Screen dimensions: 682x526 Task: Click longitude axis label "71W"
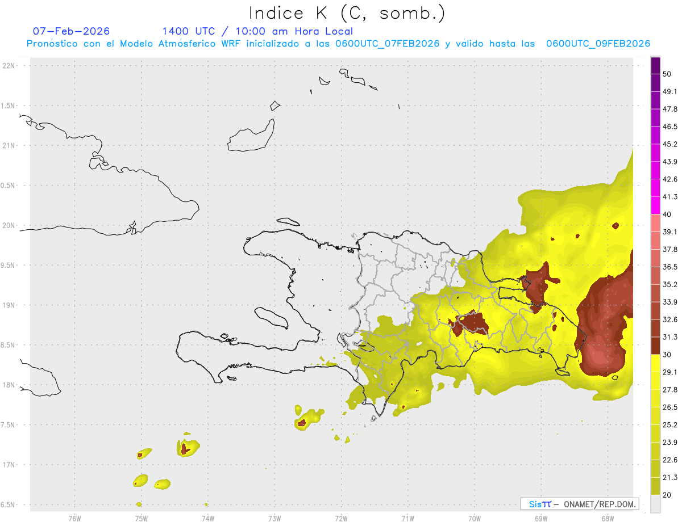pyautogui.click(x=407, y=518)
